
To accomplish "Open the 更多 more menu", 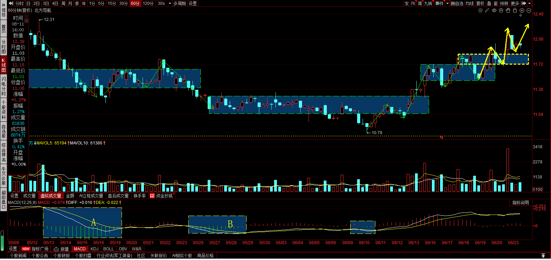I will pyautogui.click(x=515, y=3).
